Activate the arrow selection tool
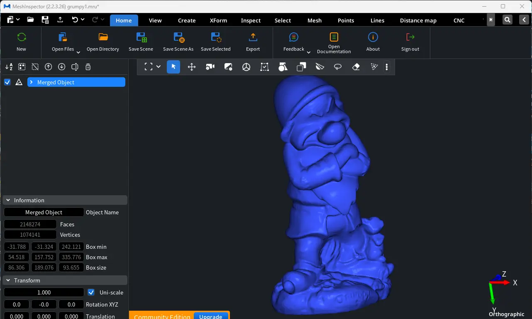 173,67
